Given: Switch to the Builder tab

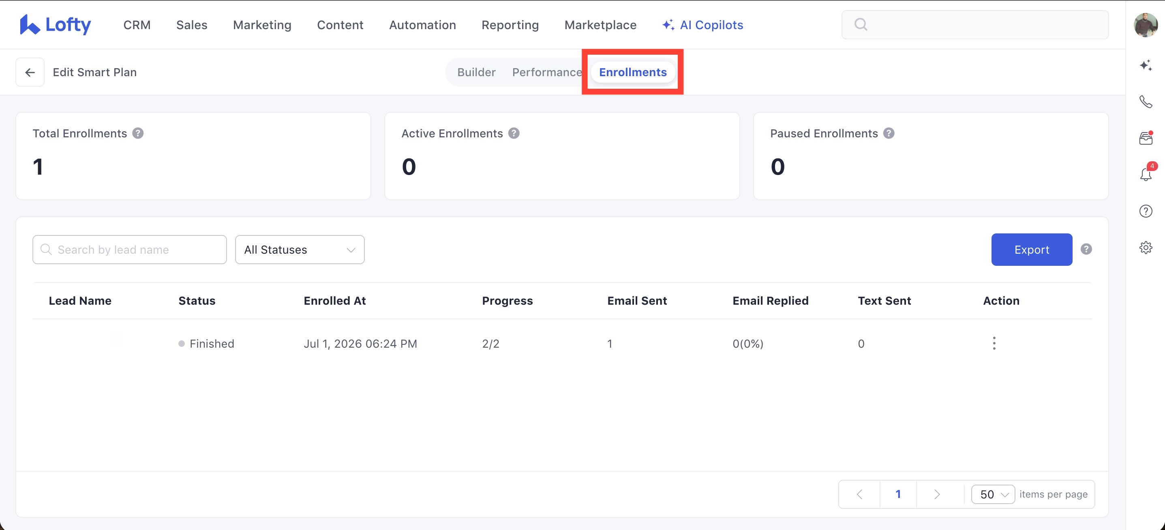Looking at the screenshot, I should pyautogui.click(x=476, y=73).
